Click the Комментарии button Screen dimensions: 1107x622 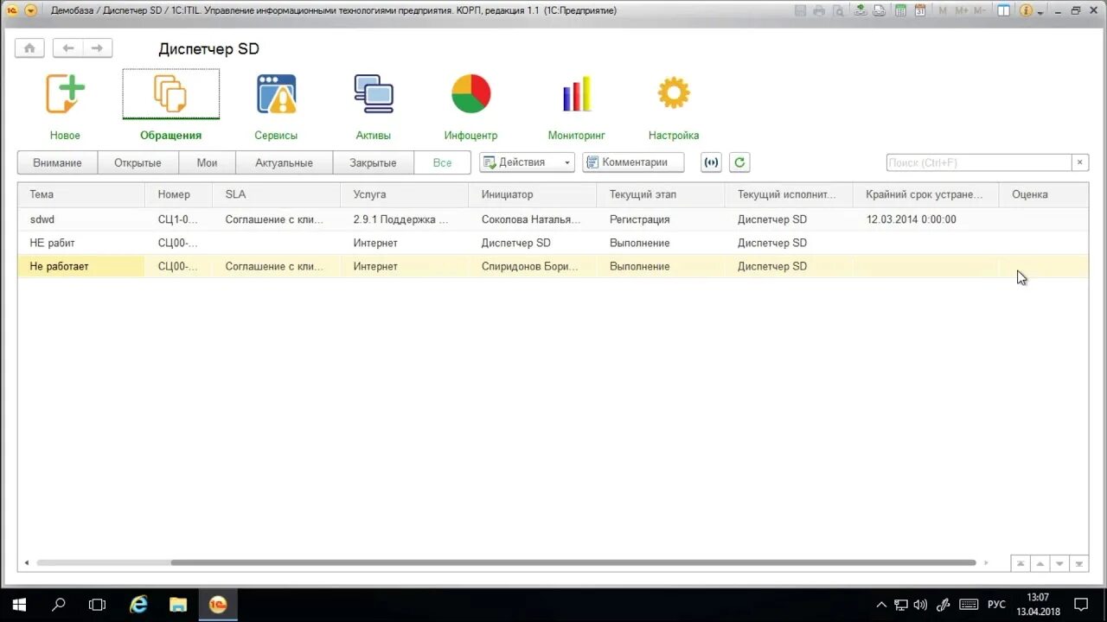[633, 162]
